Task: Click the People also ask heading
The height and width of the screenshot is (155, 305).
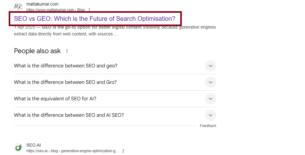Action: click(x=37, y=51)
